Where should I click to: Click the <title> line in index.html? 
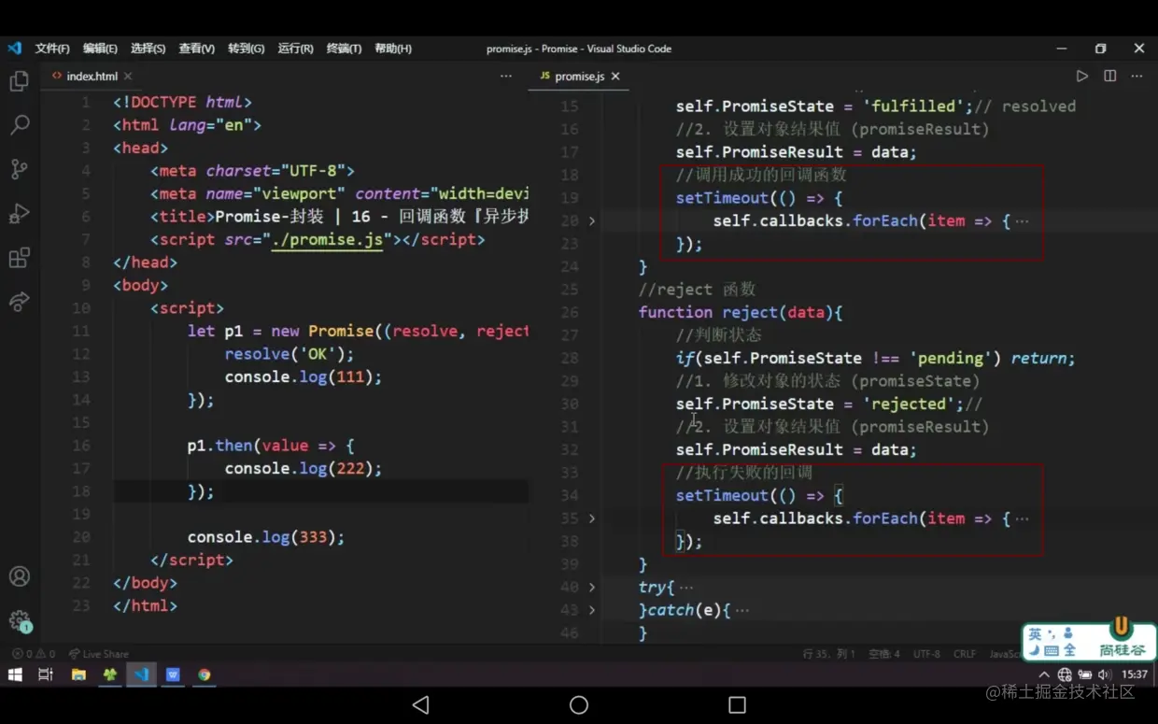(340, 217)
